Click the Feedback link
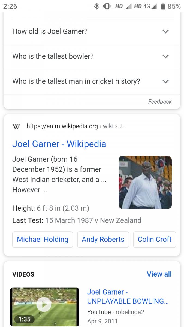This screenshot has width=184, height=327. [x=160, y=102]
